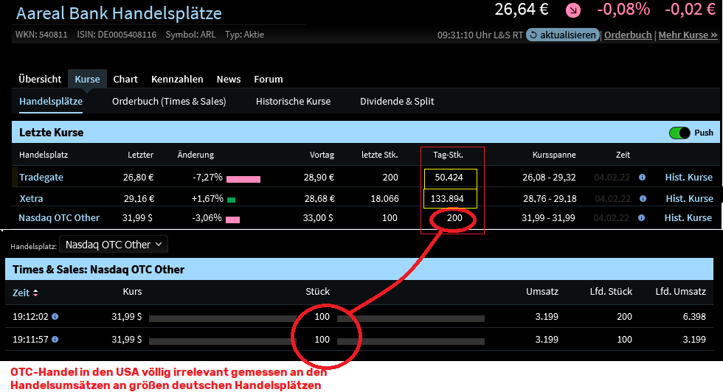Image resolution: width=723 pixels, height=392 pixels.
Task: Click the Lfd. Umsatz value 6.398
Action: tap(694, 316)
